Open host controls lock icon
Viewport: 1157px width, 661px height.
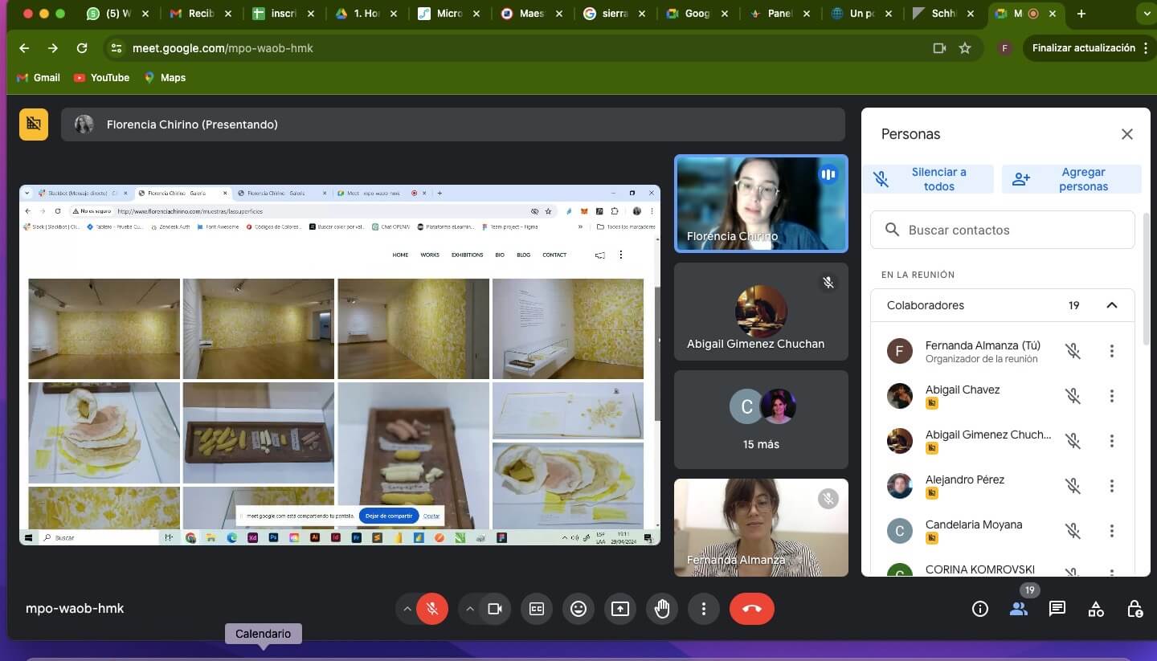click(x=1134, y=609)
